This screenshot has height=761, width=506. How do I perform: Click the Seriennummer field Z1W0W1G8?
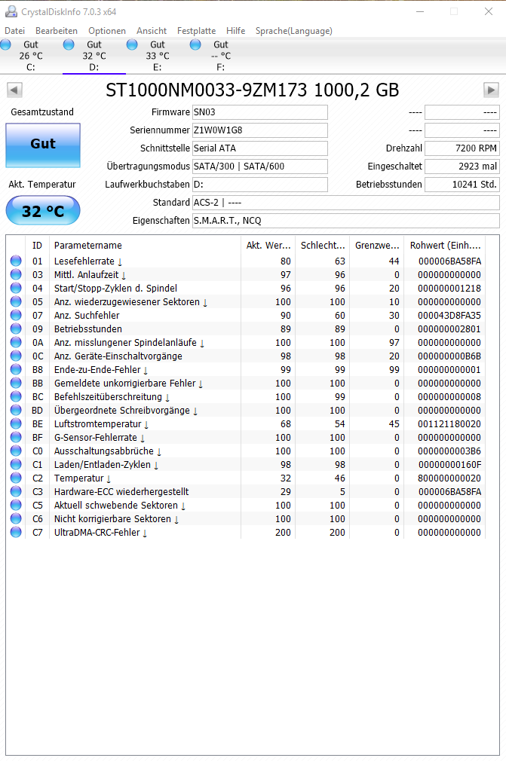pos(260,130)
